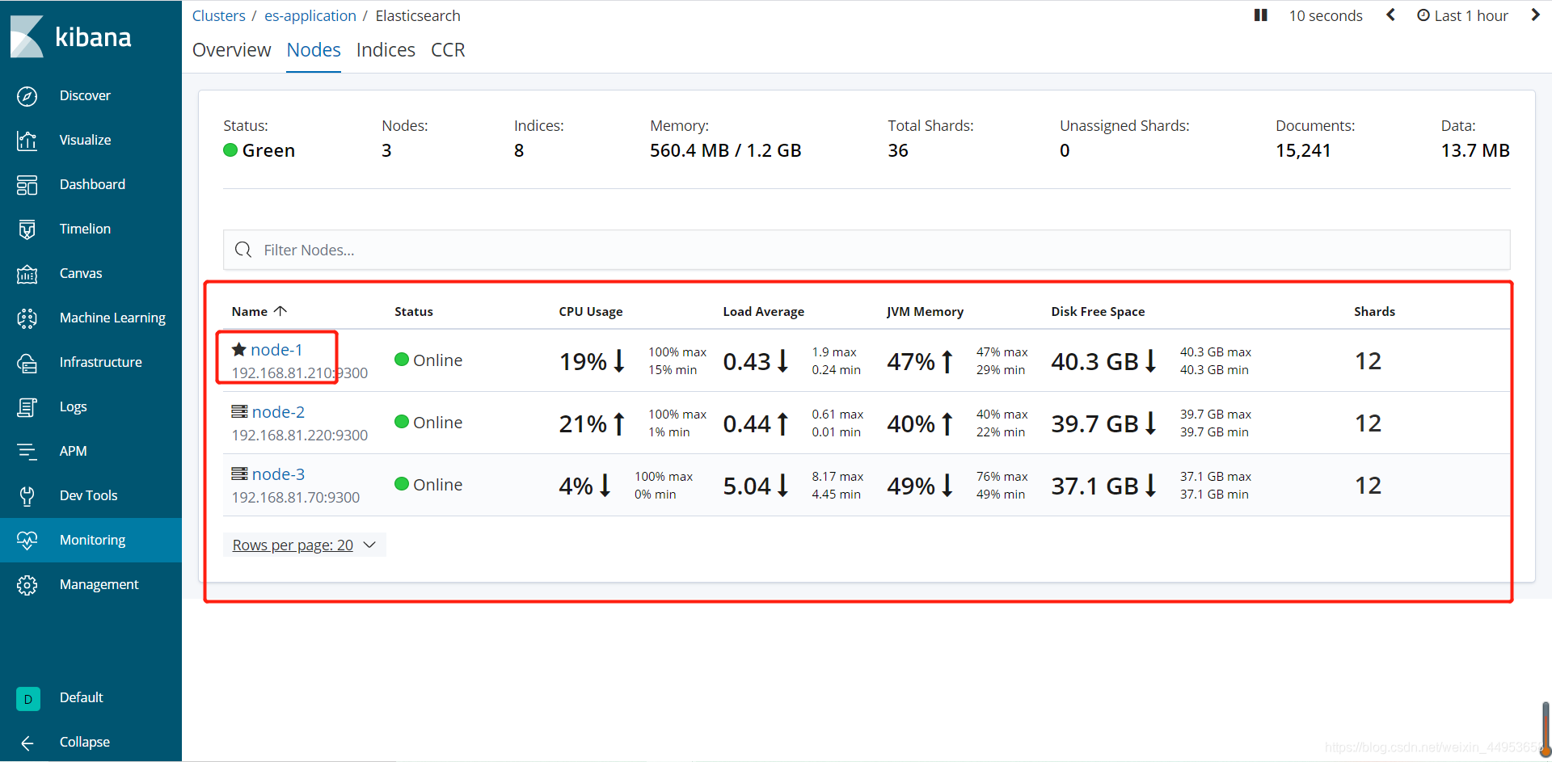Open the Rows per page dropdown
Image resolution: width=1552 pixels, height=762 pixels.
coord(304,545)
